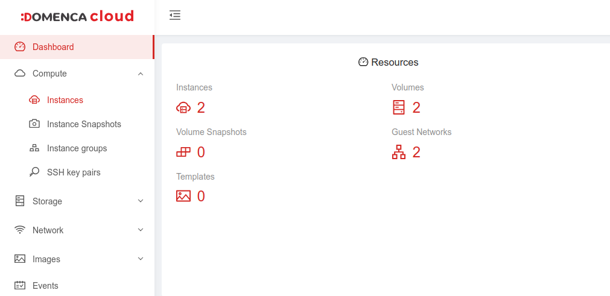Collapse the sidebar with the menu fold icon
610x296 pixels.
175,16
